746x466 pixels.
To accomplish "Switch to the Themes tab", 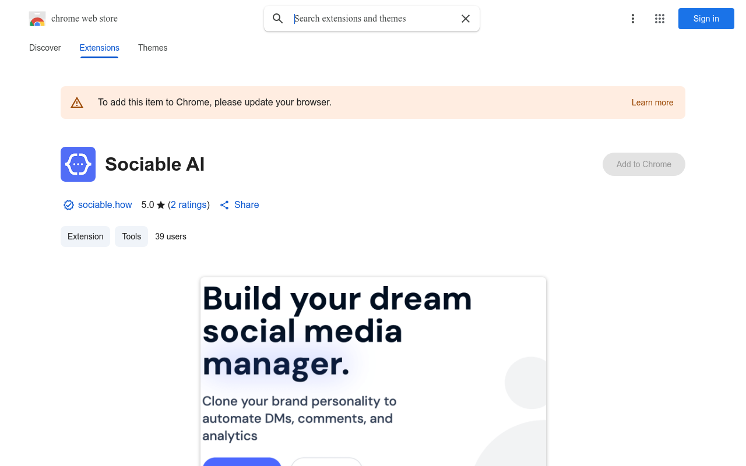I will pos(153,48).
